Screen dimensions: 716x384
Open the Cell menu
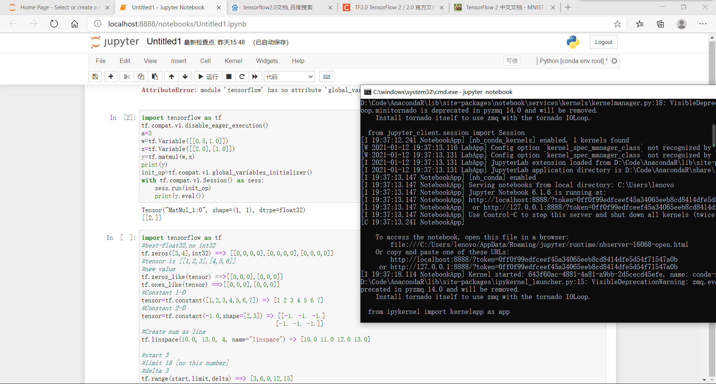pyautogui.click(x=205, y=61)
